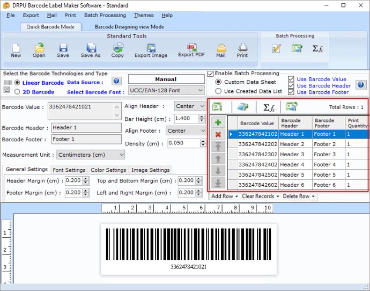
Task: Click Batch Processing sigma function icon
Action: click(x=317, y=48)
